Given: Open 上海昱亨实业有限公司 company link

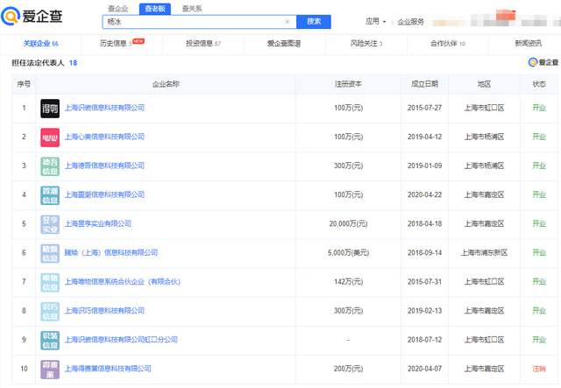Looking at the screenshot, I should [97, 224].
